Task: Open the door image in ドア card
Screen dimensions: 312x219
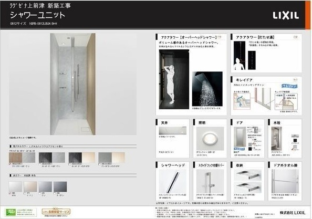Action: pos(240,137)
